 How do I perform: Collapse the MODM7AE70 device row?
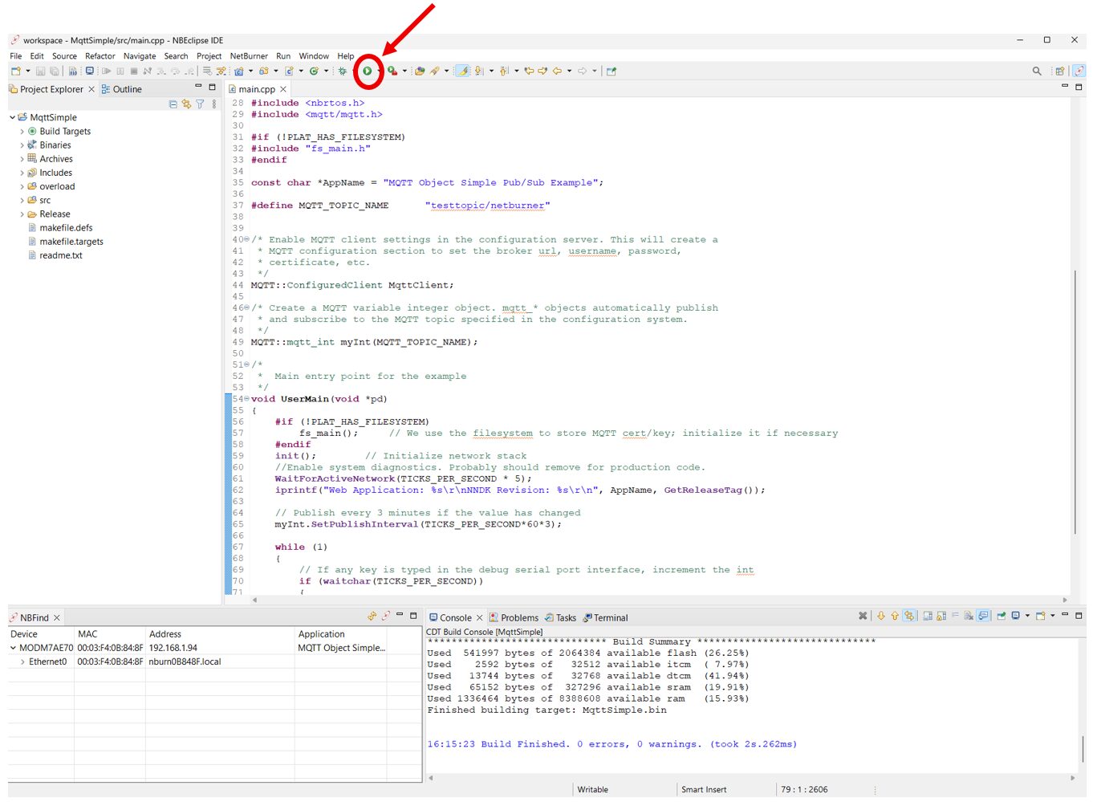click(x=13, y=648)
